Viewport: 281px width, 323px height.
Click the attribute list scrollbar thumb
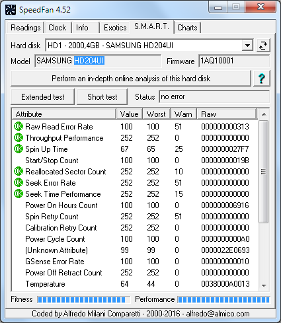click(264, 172)
